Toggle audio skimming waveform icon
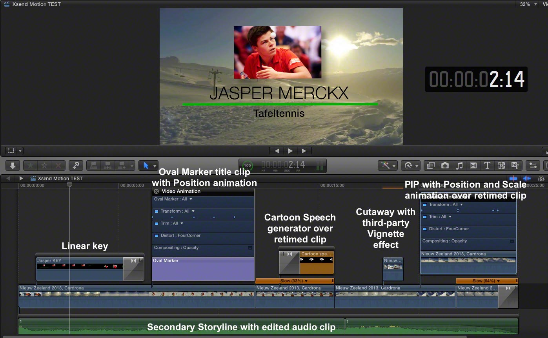 pyautogui.click(x=527, y=179)
